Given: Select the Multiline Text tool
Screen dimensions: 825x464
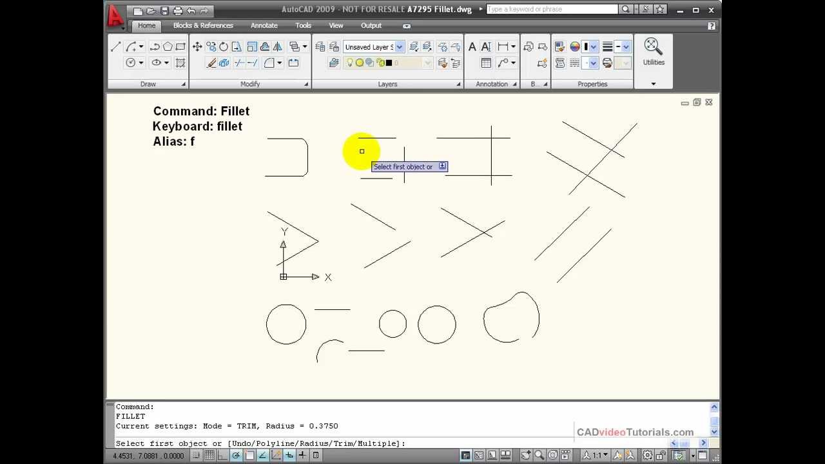Looking at the screenshot, I should tap(472, 46).
